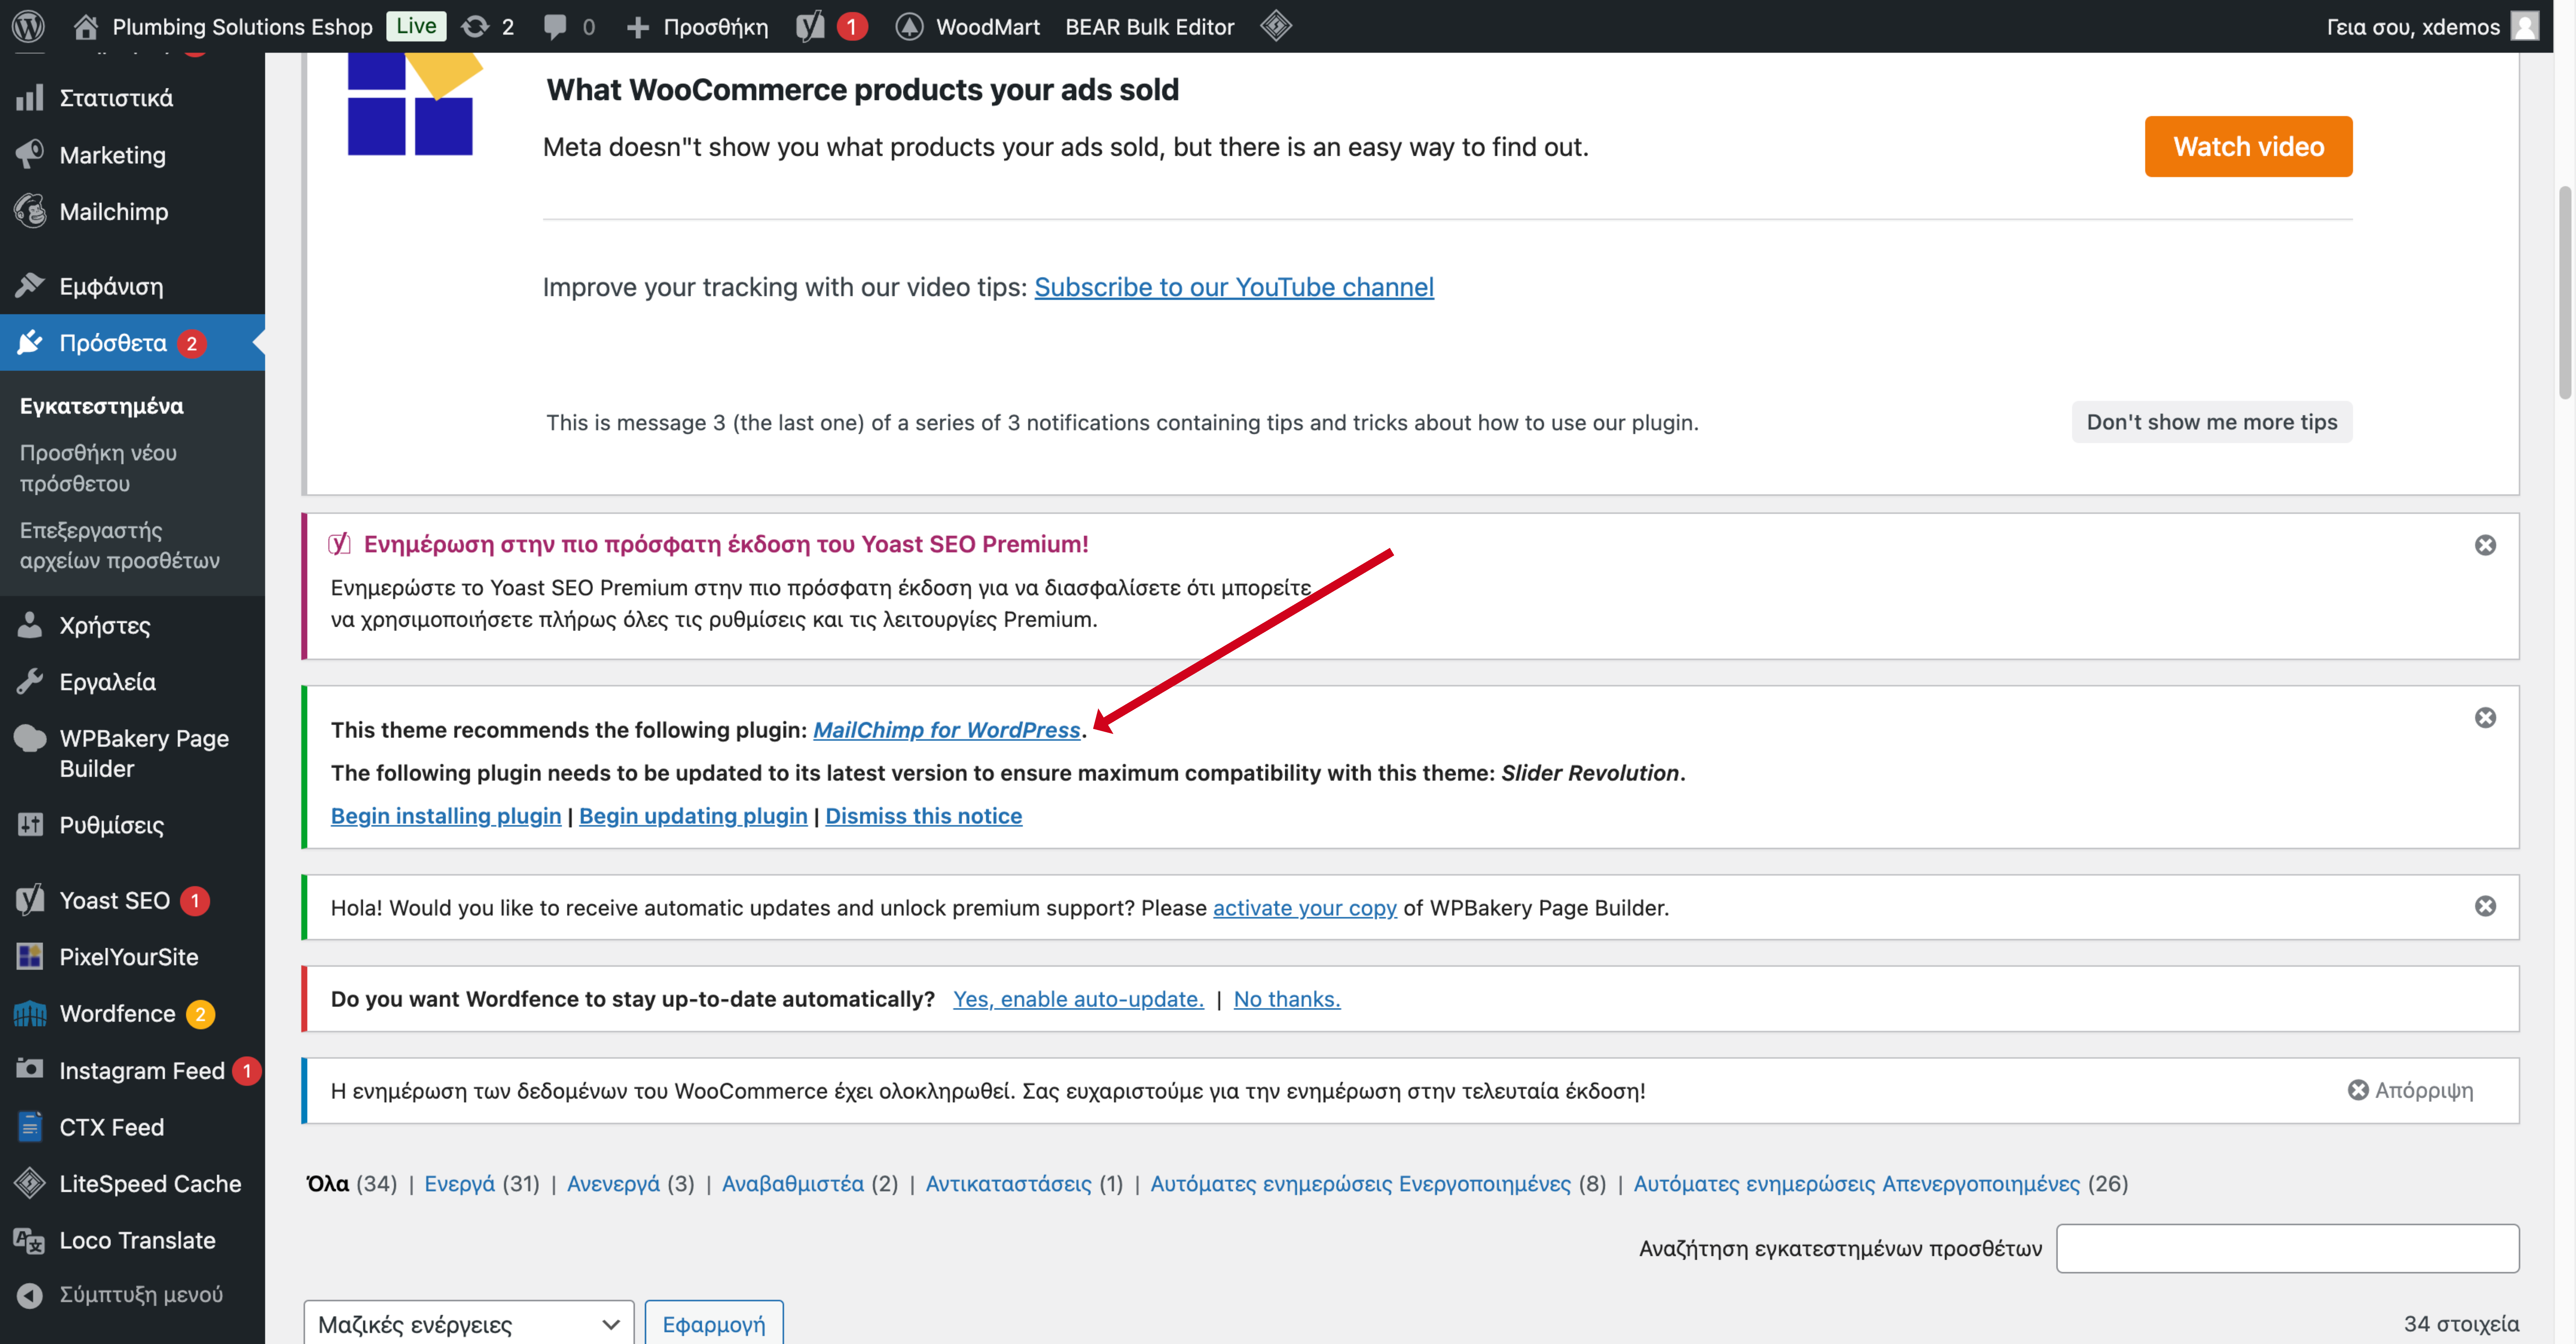Open Προσθήκη νέου πρόσθετου submenu item
Screen dimensions: 2576x1344
pos(98,468)
